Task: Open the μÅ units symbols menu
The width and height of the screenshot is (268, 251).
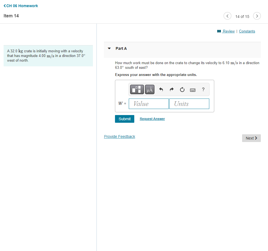Action: 149,89
